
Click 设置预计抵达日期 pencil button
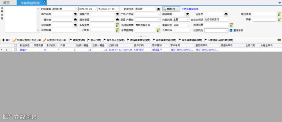(55, 40)
